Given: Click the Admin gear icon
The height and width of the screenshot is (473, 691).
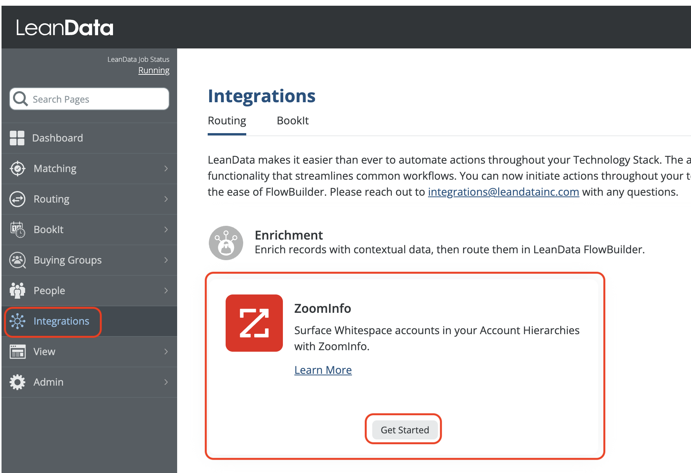Looking at the screenshot, I should (18, 382).
